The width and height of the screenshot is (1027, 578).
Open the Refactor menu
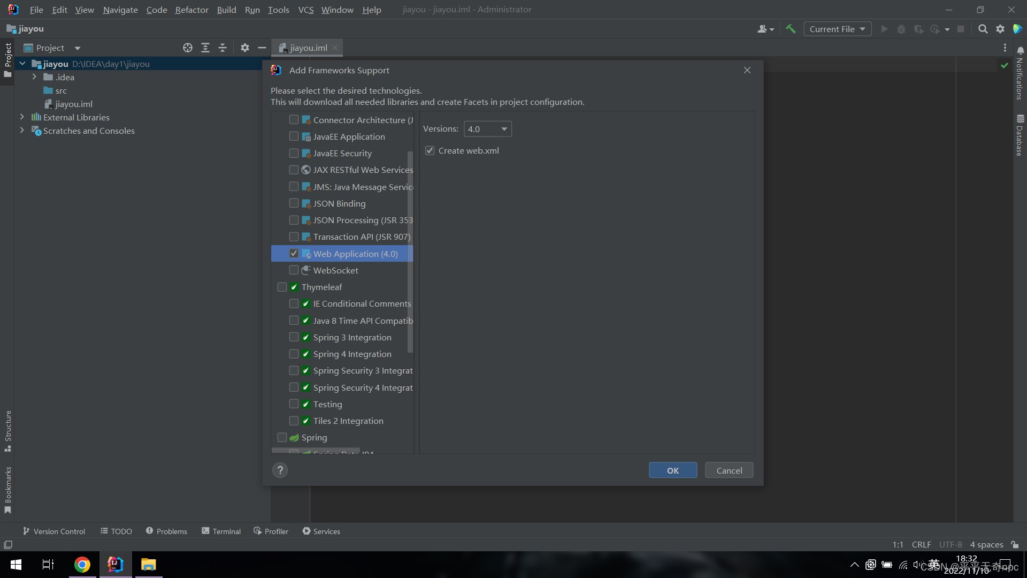[191, 10]
